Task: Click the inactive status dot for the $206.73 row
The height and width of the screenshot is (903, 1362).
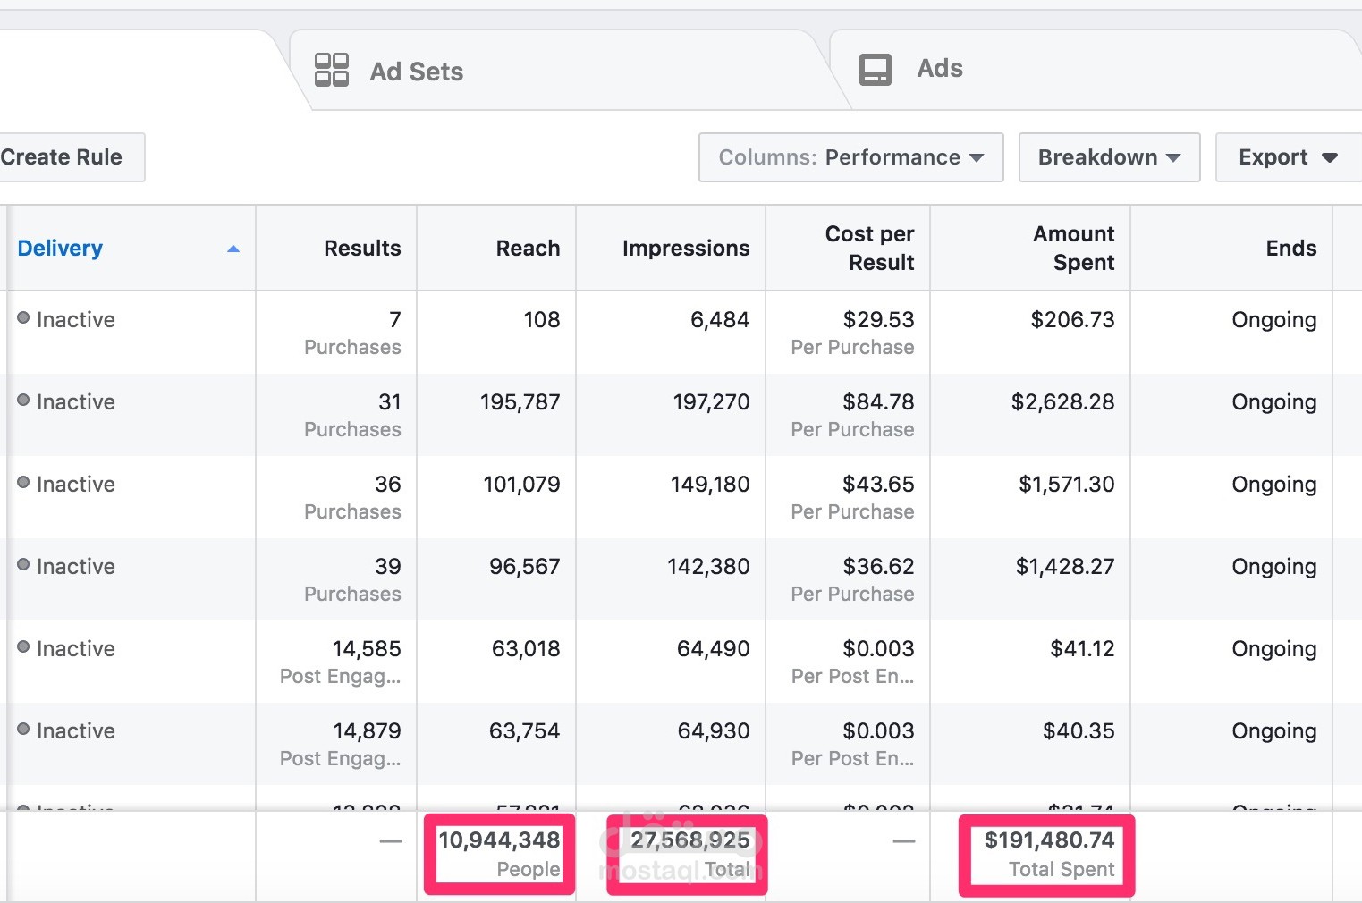Action: [x=23, y=318]
